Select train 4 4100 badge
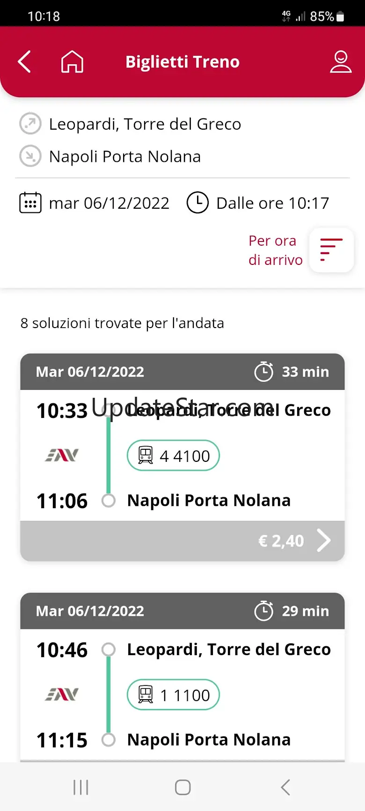Viewport: 365px width, 811px height. (x=173, y=456)
